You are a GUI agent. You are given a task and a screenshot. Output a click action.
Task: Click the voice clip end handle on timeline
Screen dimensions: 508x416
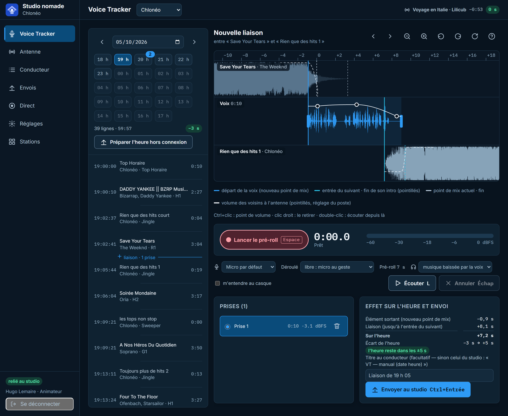401,121
